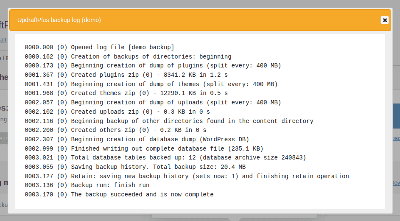Select the 'Backup run: finish run' line
Image resolution: width=400 pixels, height=221 pixels.
click(87, 185)
